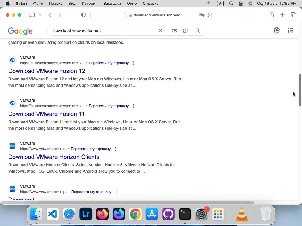Open Launchpad from the Dock
This screenshot has width=302, height=226.
(218, 214)
